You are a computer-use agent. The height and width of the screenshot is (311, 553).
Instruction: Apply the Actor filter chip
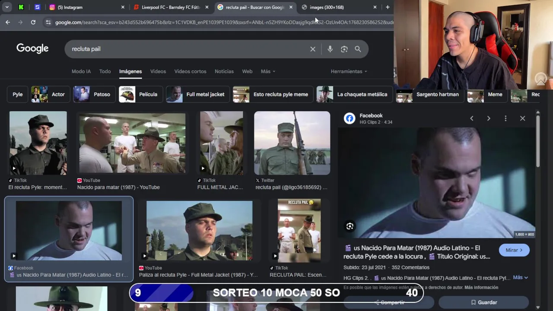tap(50, 94)
